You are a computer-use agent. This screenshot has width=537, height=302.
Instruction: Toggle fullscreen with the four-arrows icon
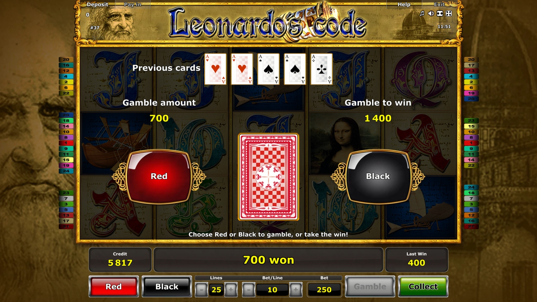[449, 13]
